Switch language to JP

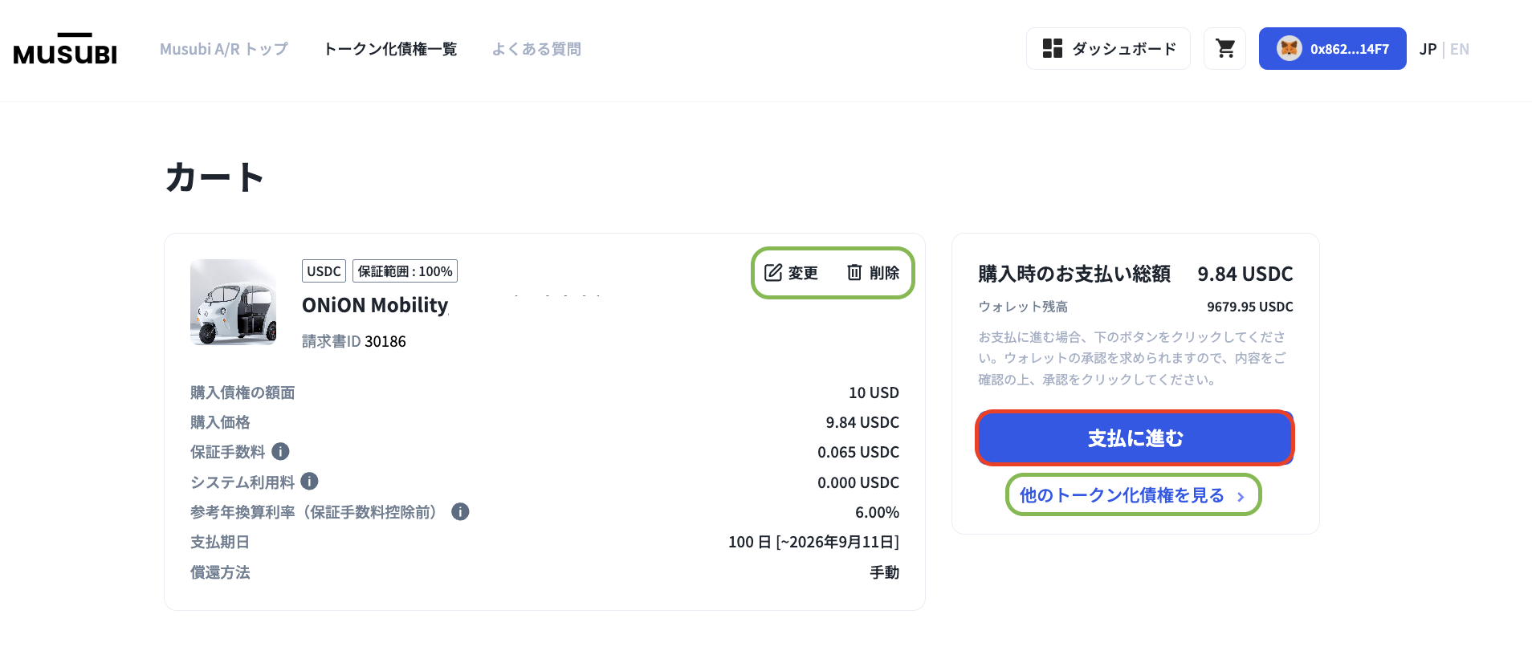(x=1428, y=49)
